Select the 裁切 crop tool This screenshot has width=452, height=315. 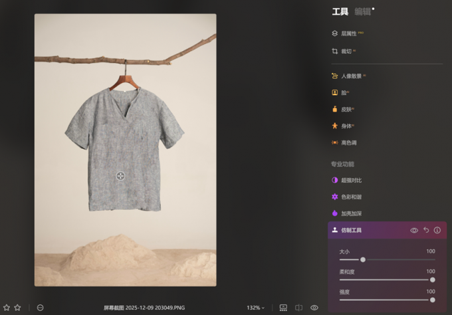point(346,51)
